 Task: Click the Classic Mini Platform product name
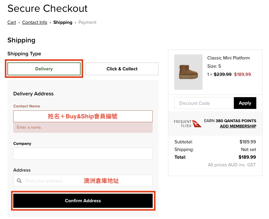228,58
